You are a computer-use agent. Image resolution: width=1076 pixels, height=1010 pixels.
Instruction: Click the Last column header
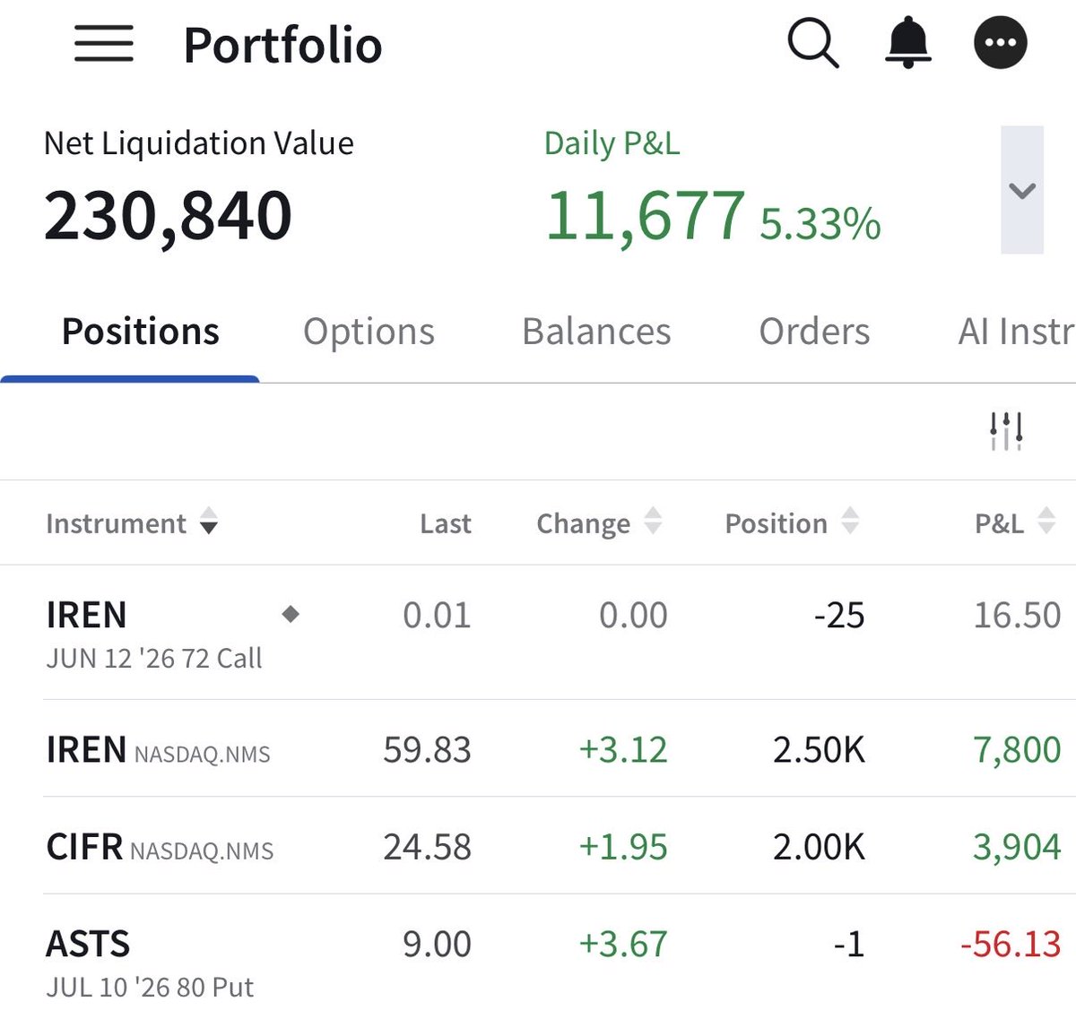(x=445, y=523)
